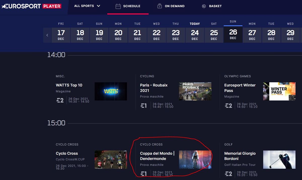Open the Schedule tab
Viewport: 302px width, 180px height.
coord(128,6)
